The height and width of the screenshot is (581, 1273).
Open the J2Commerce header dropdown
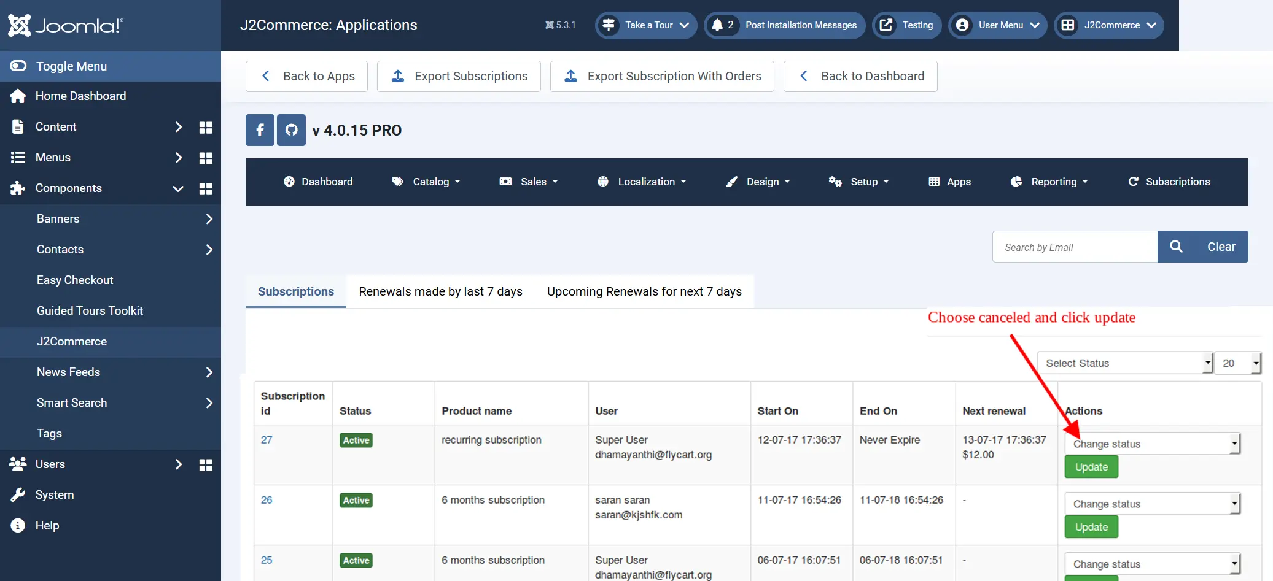(x=1109, y=25)
